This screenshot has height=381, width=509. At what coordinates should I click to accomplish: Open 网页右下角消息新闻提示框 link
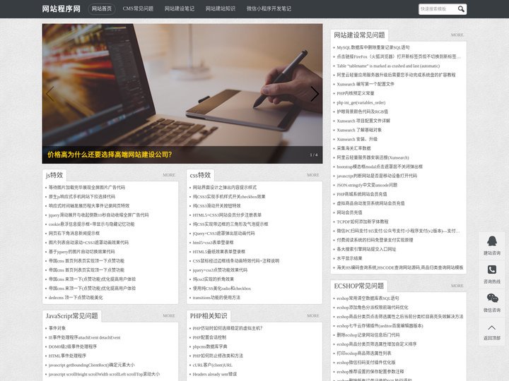tap(74, 234)
